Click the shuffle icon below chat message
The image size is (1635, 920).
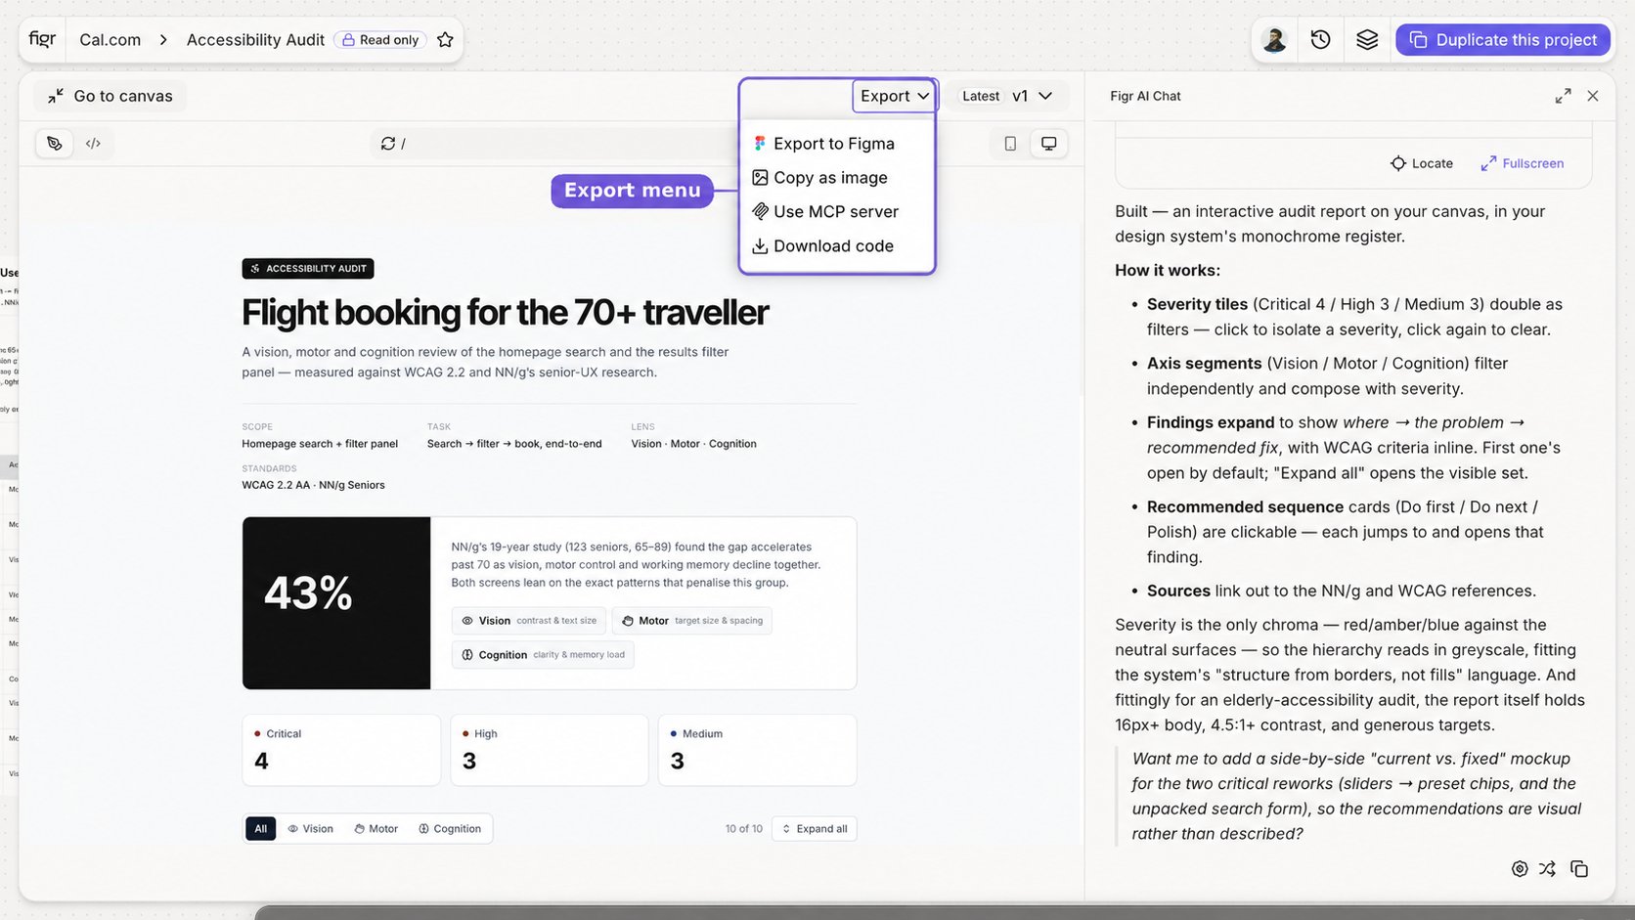[x=1547, y=869]
